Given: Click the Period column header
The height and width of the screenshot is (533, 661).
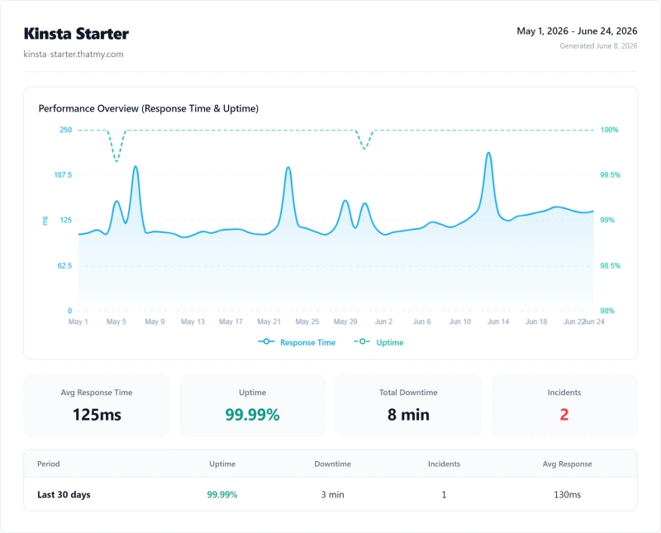Looking at the screenshot, I should click(49, 464).
